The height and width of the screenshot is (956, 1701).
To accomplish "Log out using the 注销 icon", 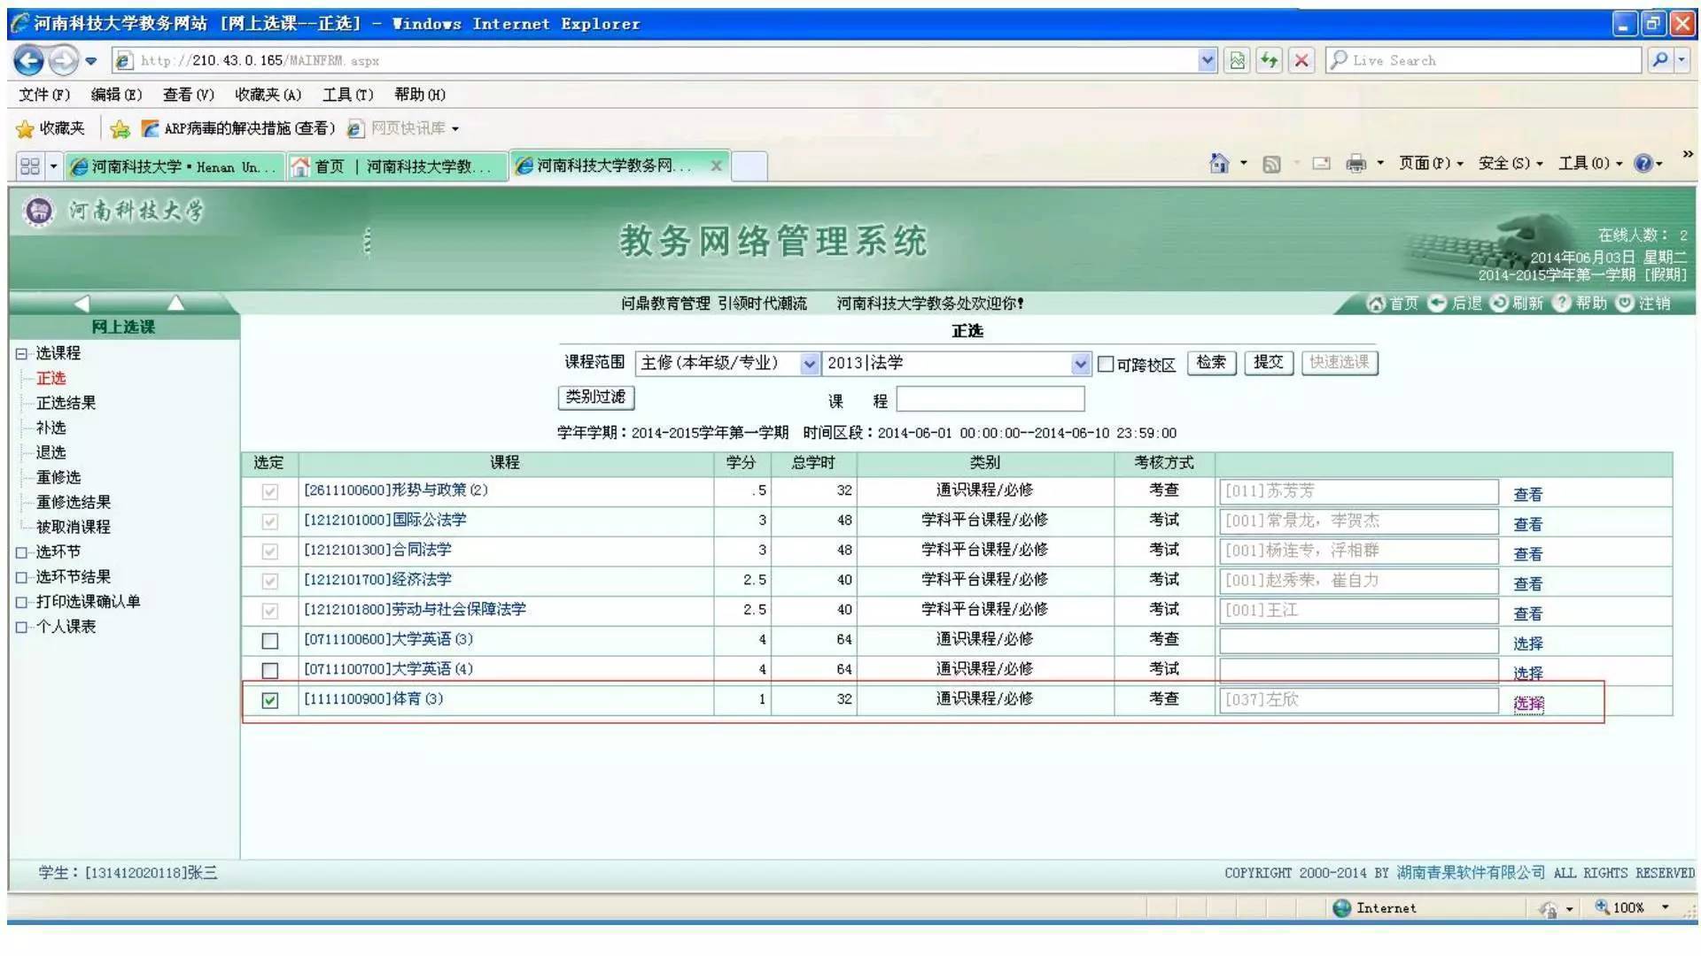I will click(1626, 303).
